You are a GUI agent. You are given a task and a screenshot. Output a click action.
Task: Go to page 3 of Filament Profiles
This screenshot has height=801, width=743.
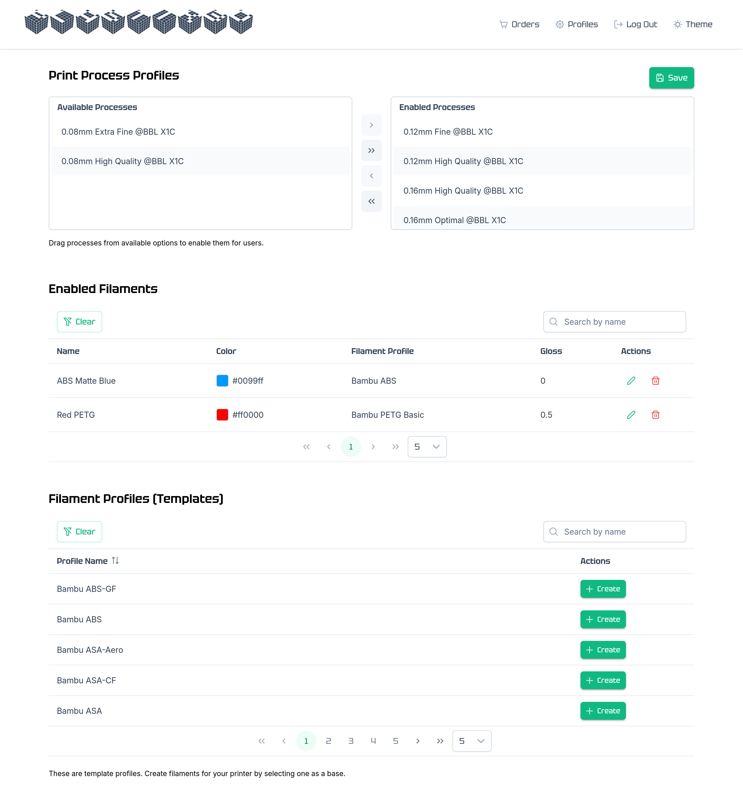point(351,741)
